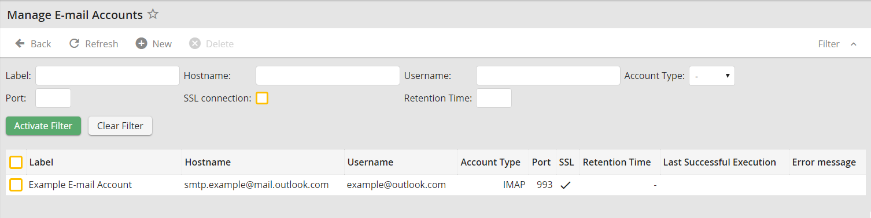Refresh the e-mail accounts list
Viewport: 871px width, 218px height.
[x=94, y=44]
